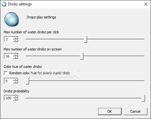This screenshot has width=151, height=119.
Task: Decrease Drobz probability with down arrow
Action: (x=16, y=99)
